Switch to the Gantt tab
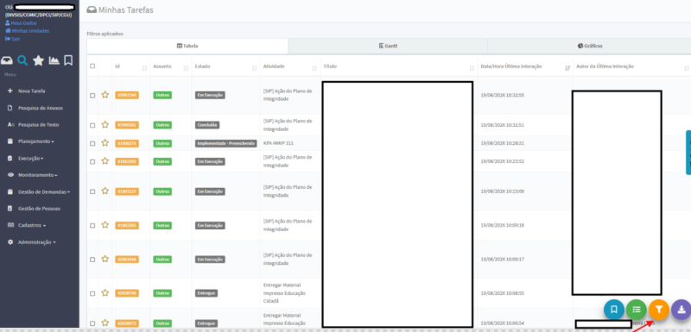 tap(388, 46)
